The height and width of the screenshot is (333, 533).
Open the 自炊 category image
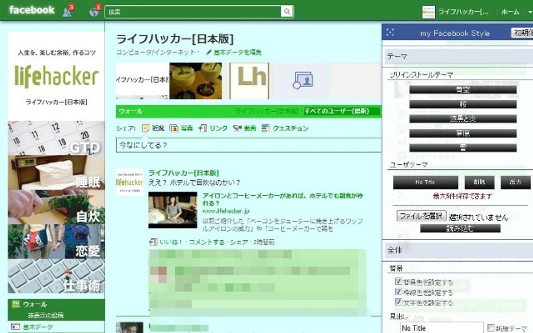click(56, 207)
